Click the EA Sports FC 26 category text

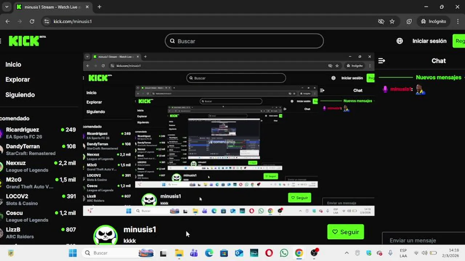point(24,137)
